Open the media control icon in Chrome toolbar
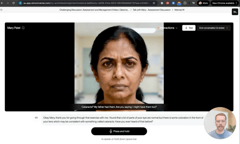This screenshot has width=240, height=144. click(x=194, y=3)
